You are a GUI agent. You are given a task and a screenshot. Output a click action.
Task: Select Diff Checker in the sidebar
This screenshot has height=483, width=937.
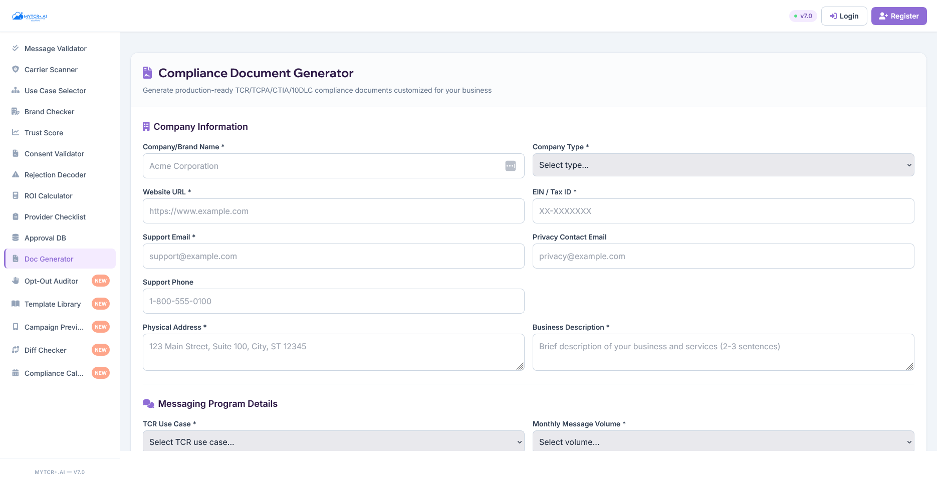click(x=46, y=350)
